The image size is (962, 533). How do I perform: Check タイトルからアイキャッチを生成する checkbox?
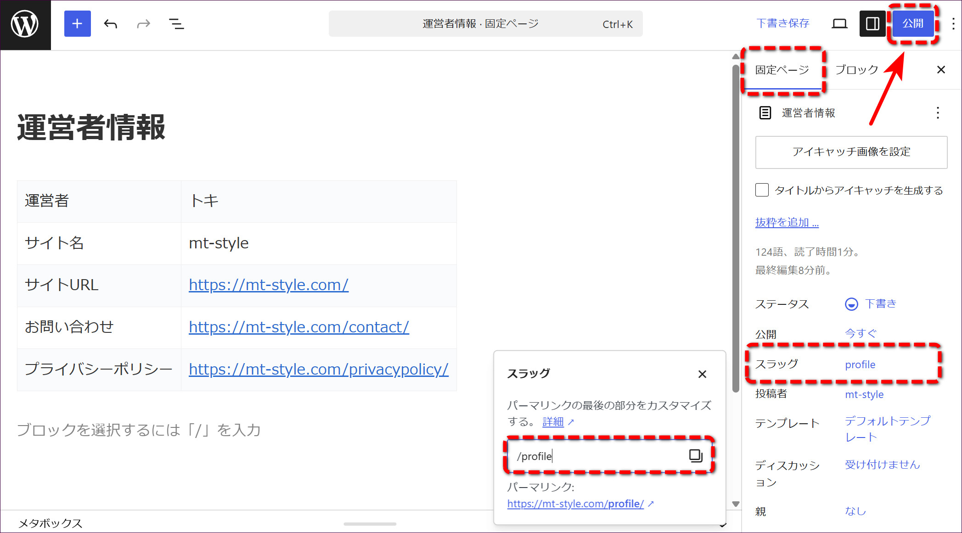pyautogui.click(x=762, y=190)
